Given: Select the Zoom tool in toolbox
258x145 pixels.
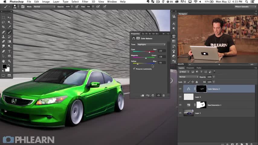Looking at the screenshot, I should 9,61.
